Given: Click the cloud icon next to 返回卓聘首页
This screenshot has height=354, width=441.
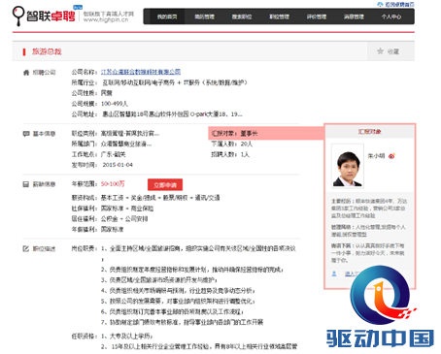Looking at the screenshot, I should pos(380,4).
